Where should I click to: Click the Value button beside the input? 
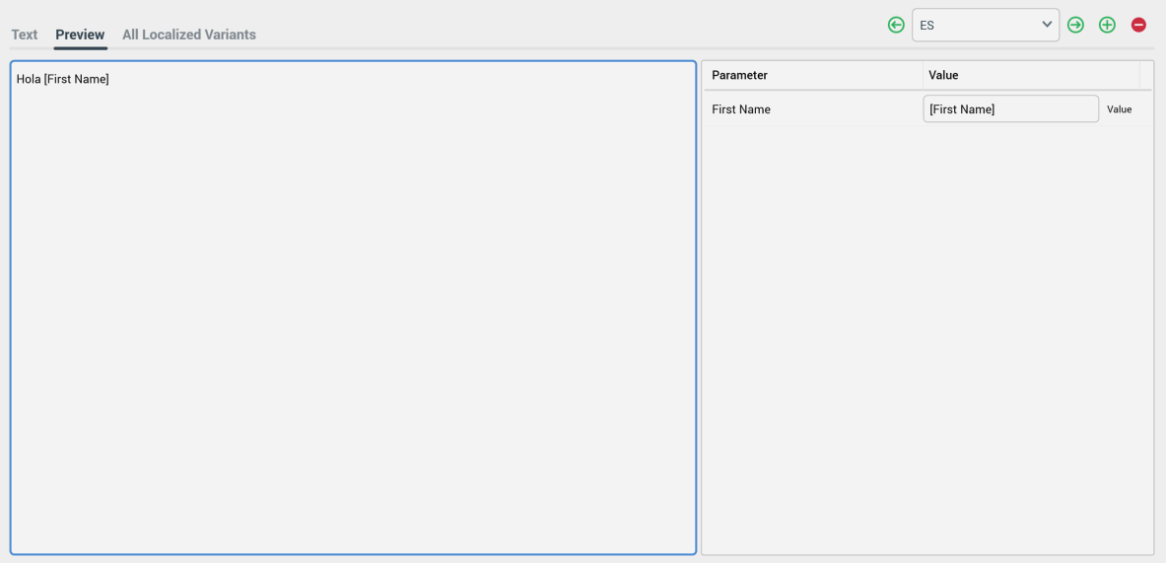[x=1119, y=109]
